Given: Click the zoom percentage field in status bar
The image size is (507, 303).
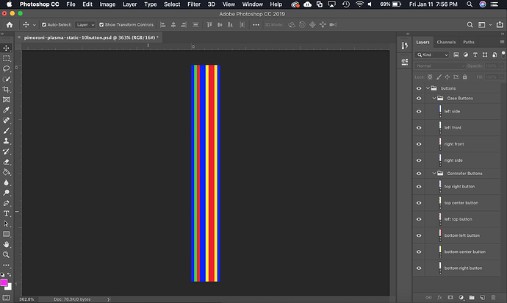Looking at the screenshot, I should coord(26,299).
